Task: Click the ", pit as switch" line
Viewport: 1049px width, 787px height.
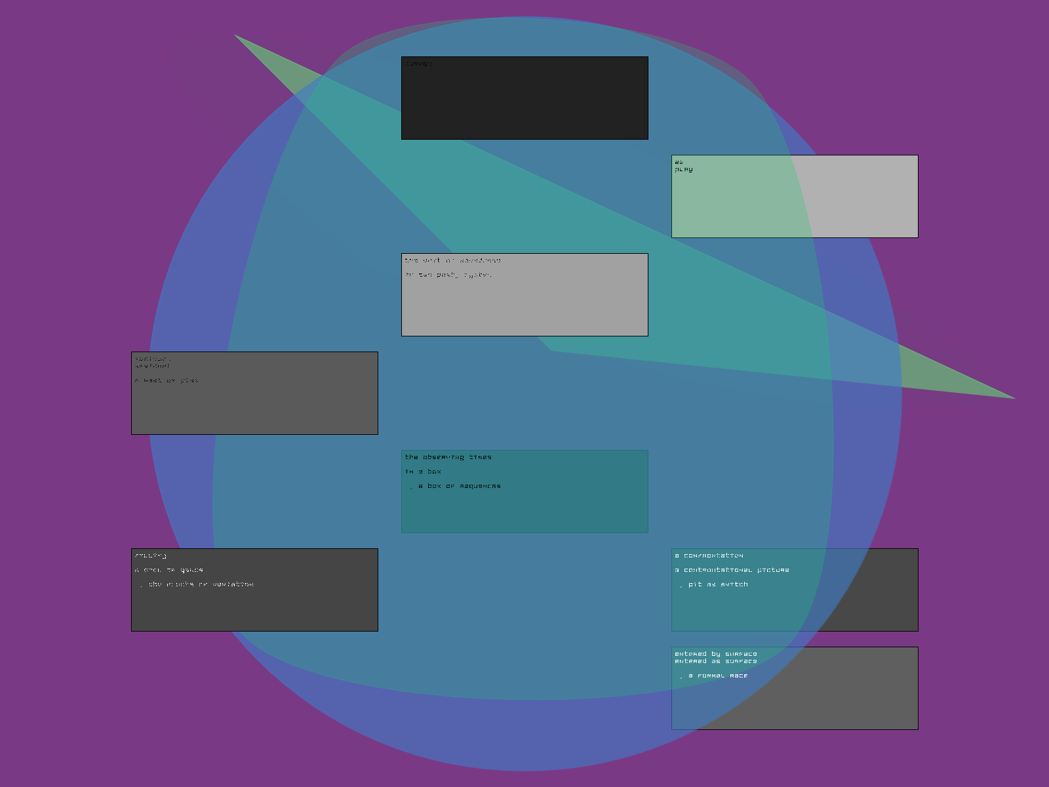Action: tap(714, 584)
